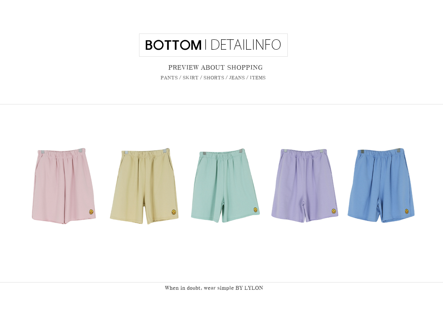Pick the blue shorts product image
The image size is (443, 316).
381,185
